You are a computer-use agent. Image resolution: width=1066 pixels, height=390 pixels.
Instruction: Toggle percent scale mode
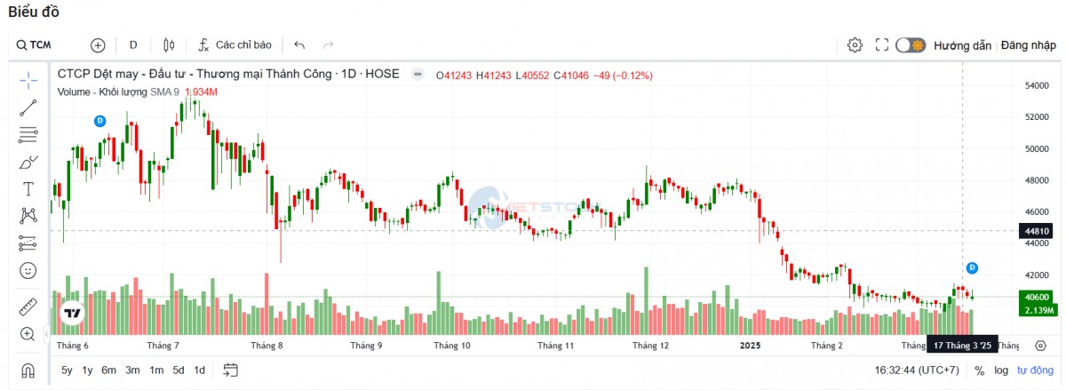click(x=980, y=370)
